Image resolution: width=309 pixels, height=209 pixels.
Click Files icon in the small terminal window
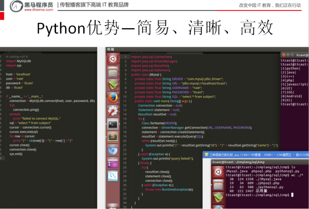tap(219, 185)
